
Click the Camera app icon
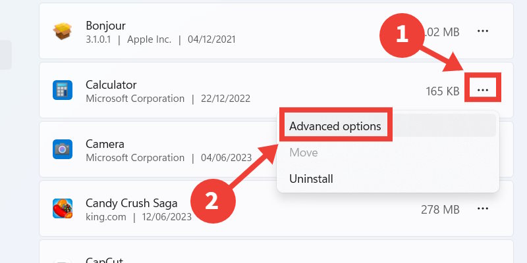click(x=62, y=149)
